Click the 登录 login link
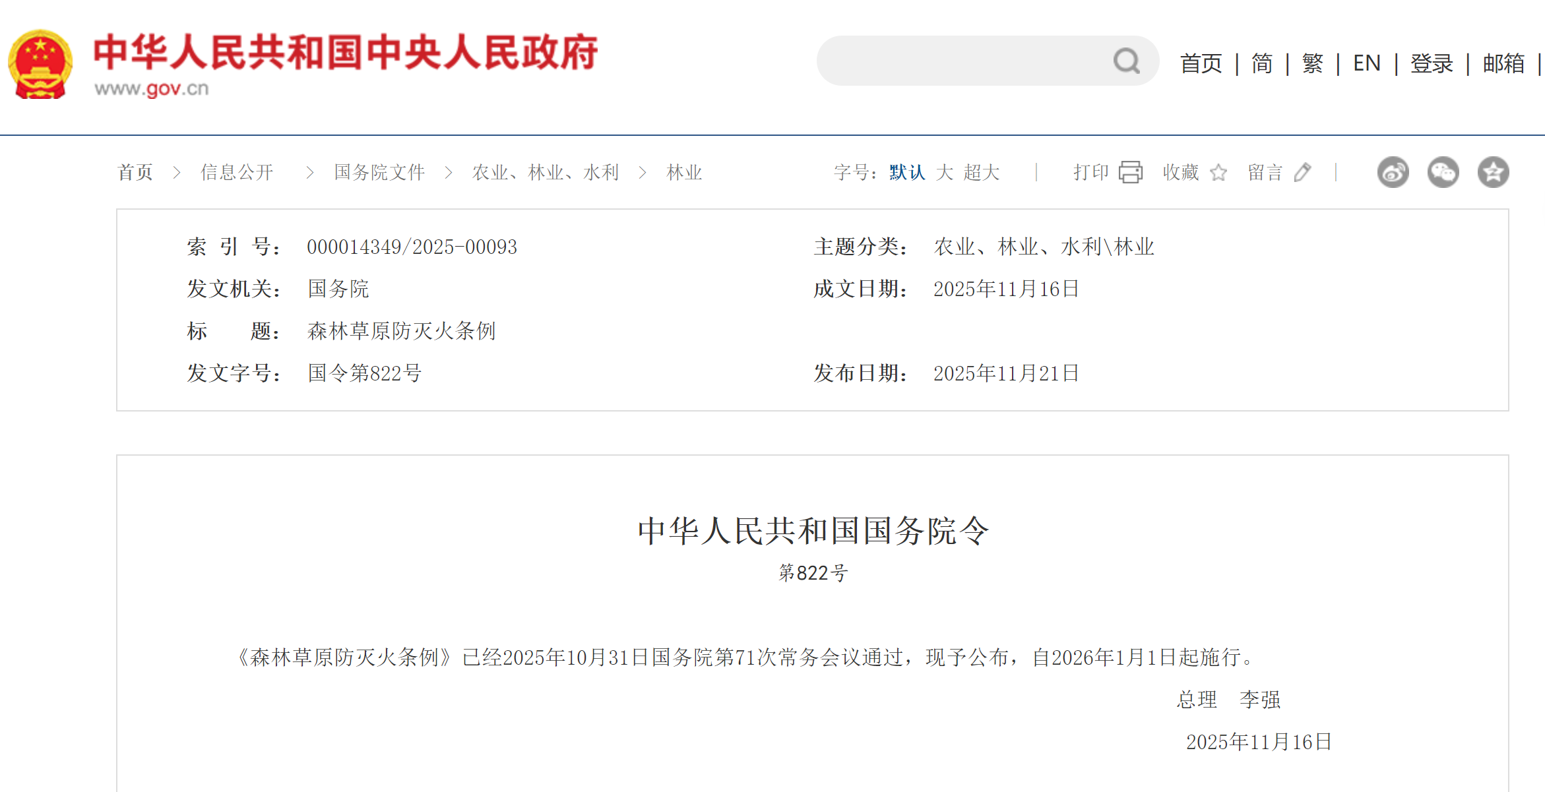This screenshot has width=1545, height=792. [1432, 63]
